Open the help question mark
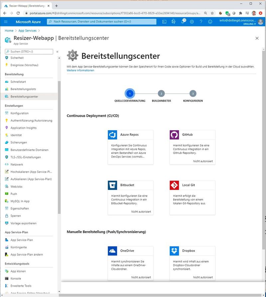Viewport: 266px width, 297px height. 201,22
